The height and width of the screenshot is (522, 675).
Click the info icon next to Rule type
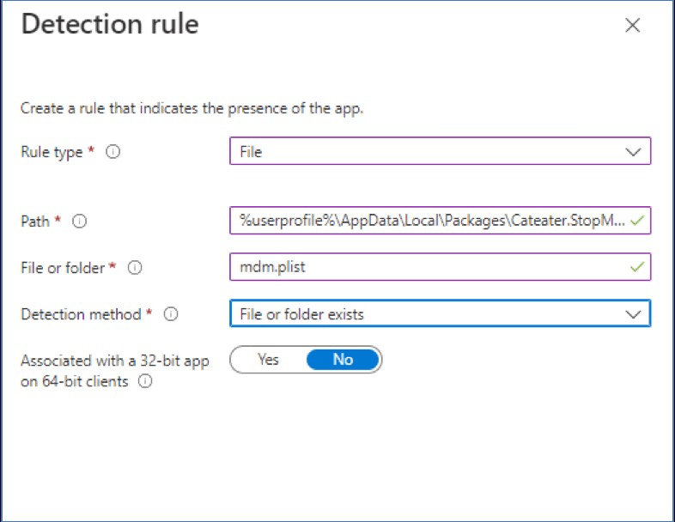(113, 152)
